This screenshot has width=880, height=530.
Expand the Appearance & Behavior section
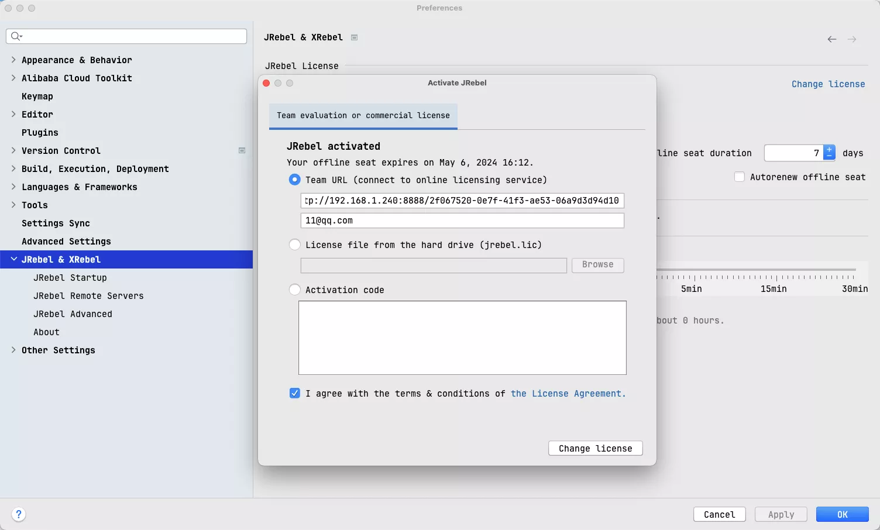13,60
